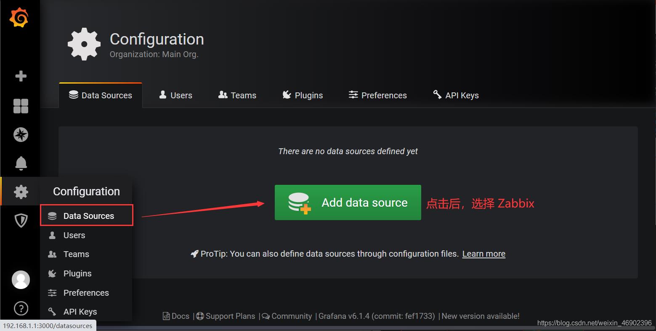Open the Grafana logo home menu

(x=19, y=18)
